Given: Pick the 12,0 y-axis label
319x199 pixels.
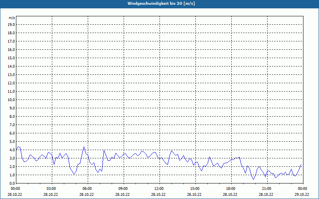Looking at the screenshot, I should tap(11, 83).
